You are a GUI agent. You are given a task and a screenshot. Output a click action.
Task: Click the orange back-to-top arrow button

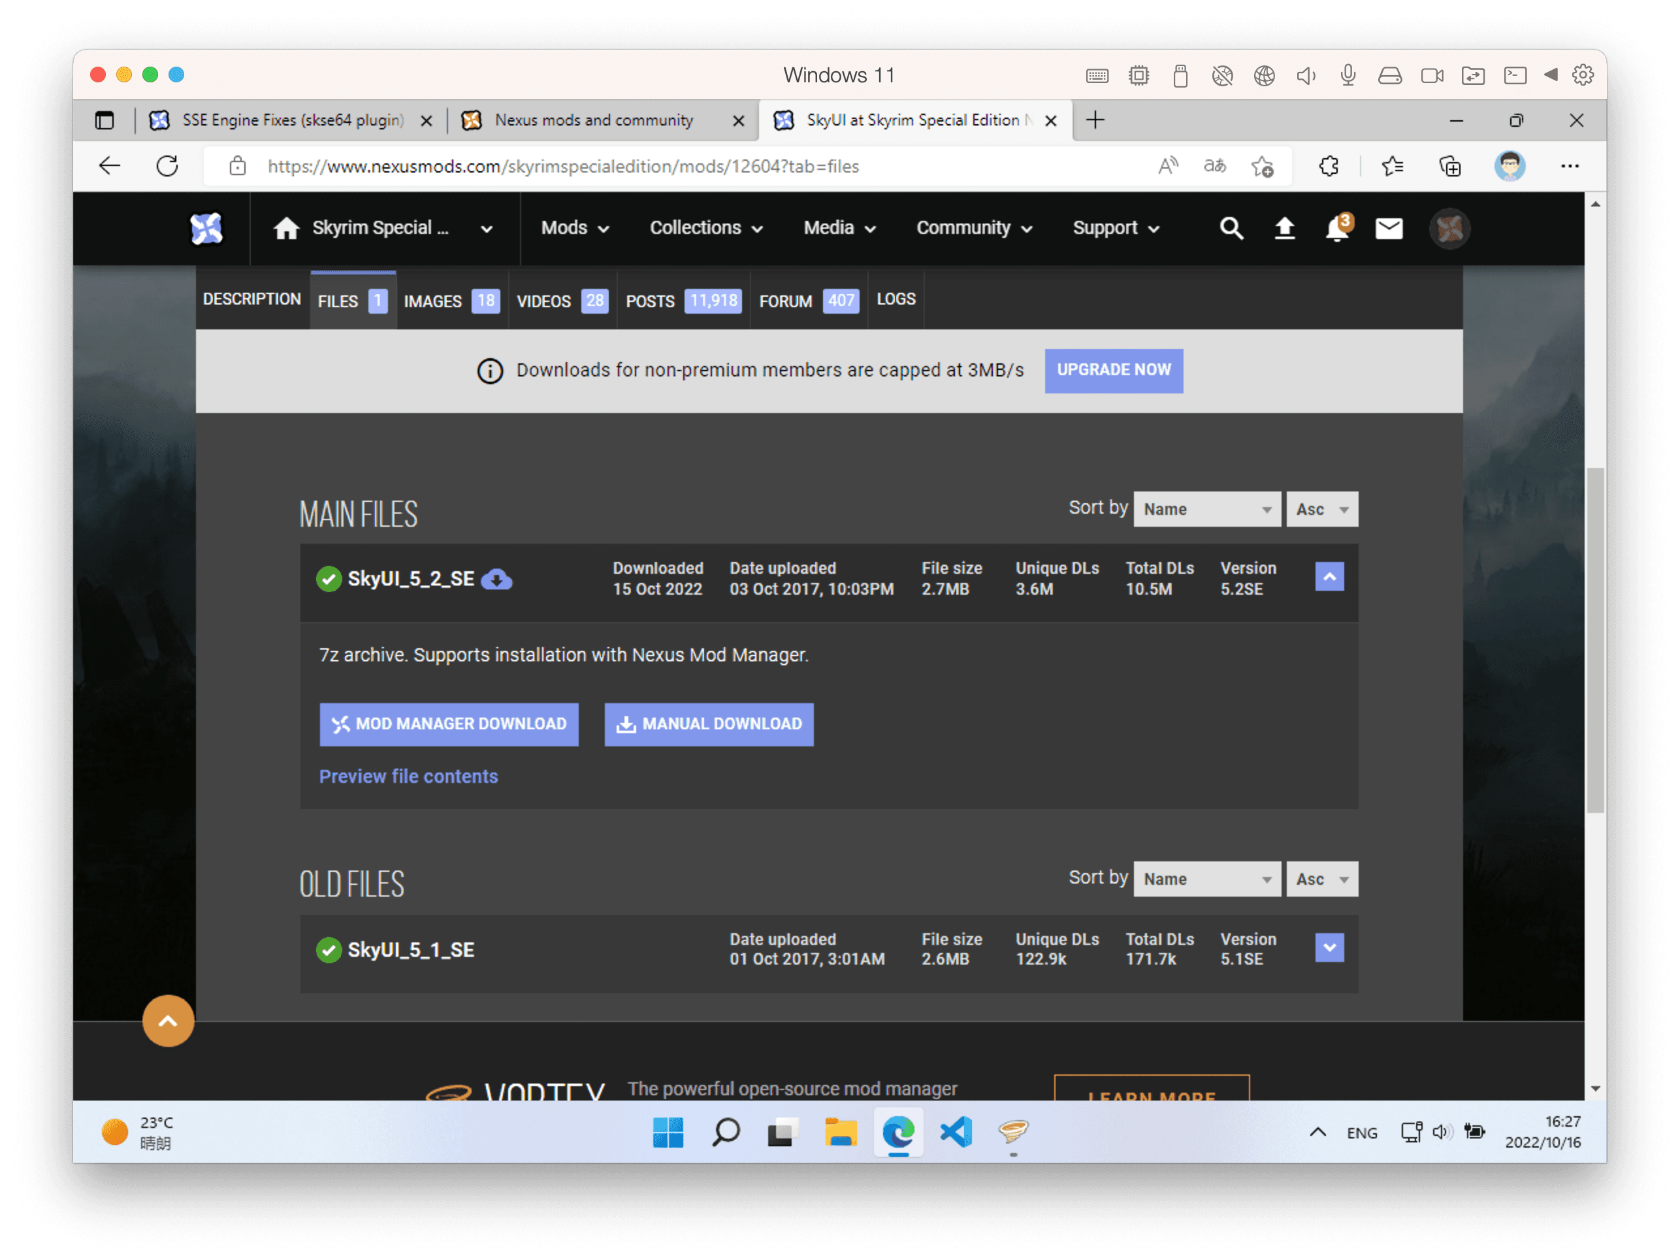(x=168, y=1021)
